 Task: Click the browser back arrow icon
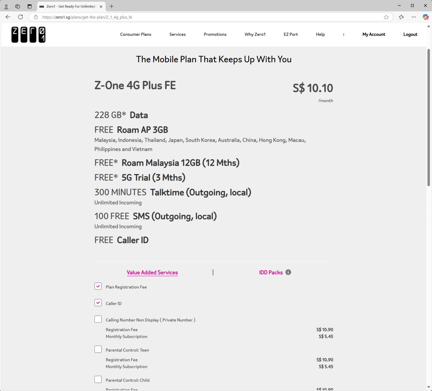click(8, 17)
